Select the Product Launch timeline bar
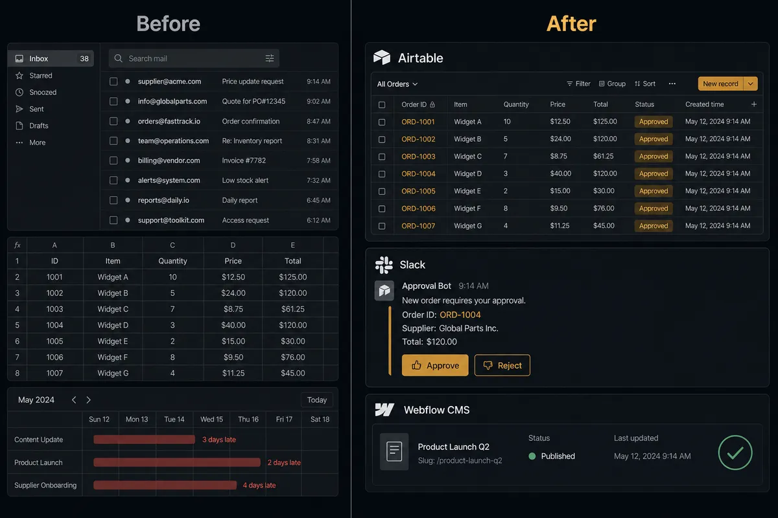 point(177,462)
